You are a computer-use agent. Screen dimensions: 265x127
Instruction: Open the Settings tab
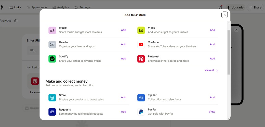82,7
